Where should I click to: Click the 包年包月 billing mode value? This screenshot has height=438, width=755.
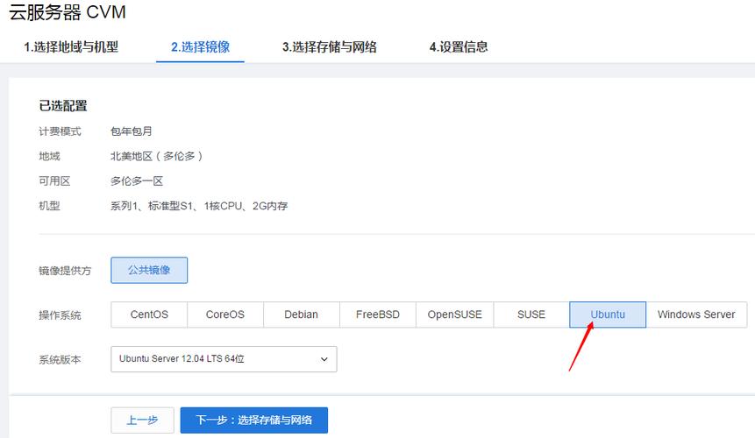132,131
